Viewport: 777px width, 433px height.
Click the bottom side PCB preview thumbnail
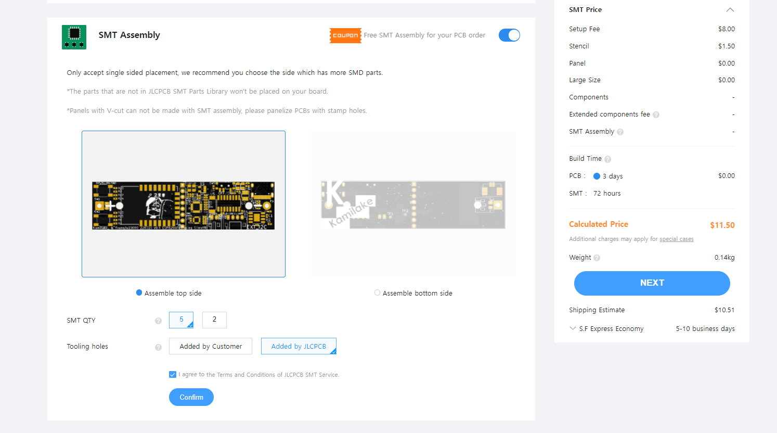coord(413,204)
